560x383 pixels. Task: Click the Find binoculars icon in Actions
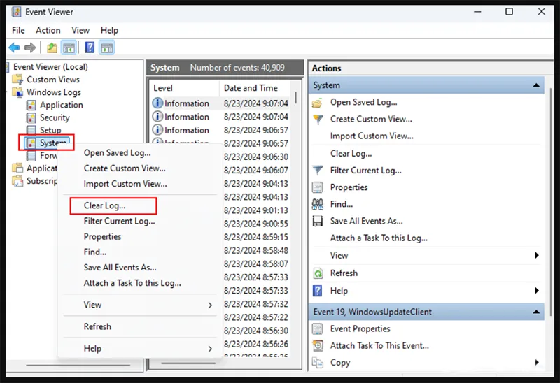[x=317, y=204]
